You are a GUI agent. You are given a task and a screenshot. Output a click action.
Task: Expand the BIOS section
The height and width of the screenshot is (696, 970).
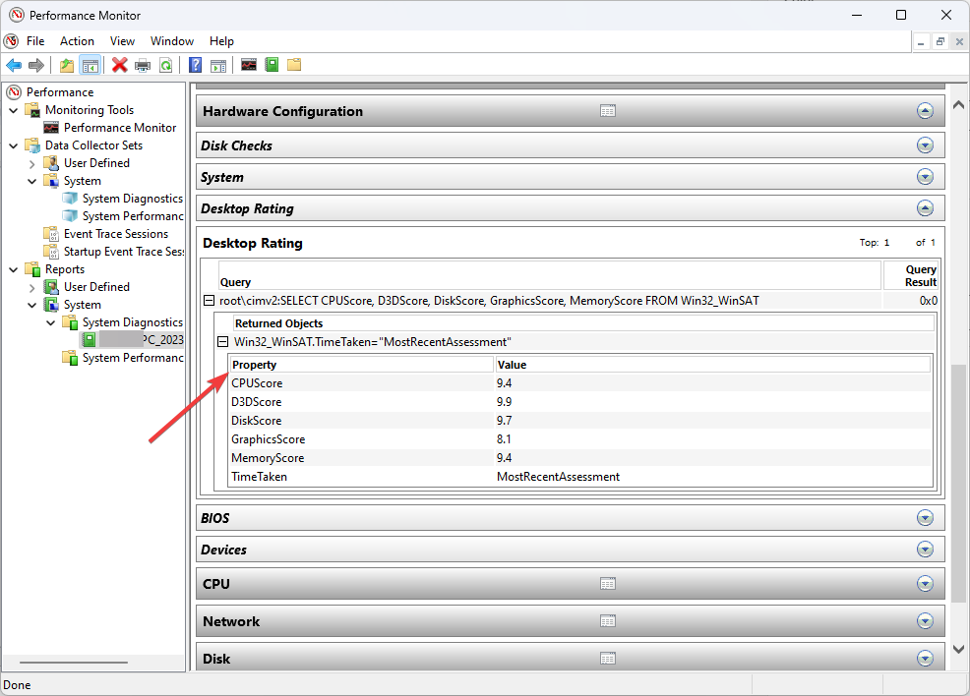(925, 517)
